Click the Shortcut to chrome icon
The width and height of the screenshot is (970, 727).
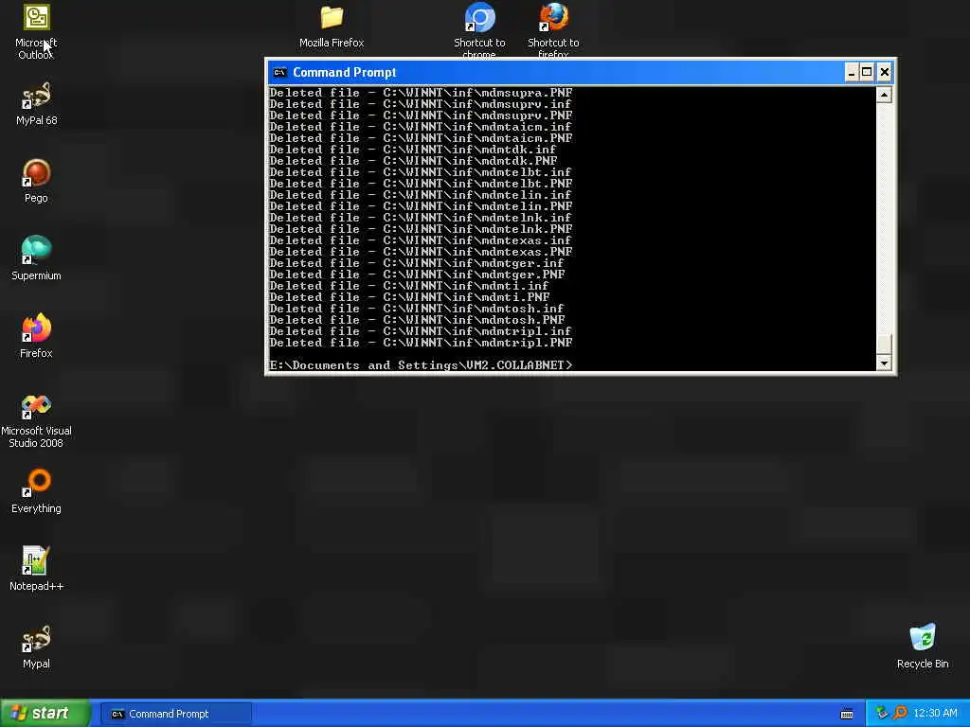[x=479, y=29]
